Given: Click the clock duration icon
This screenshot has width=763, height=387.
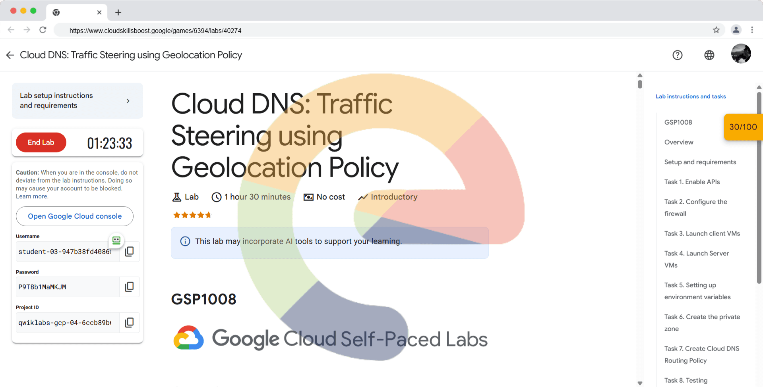Looking at the screenshot, I should (217, 197).
